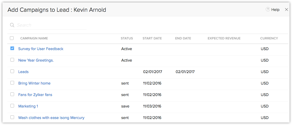
Task: Open the New Year Greetings campaign
Action: tap(36, 60)
